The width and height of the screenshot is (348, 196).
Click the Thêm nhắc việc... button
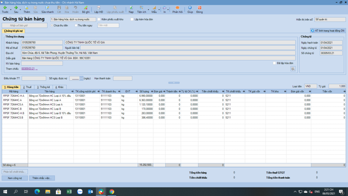(x=42, y=178)
